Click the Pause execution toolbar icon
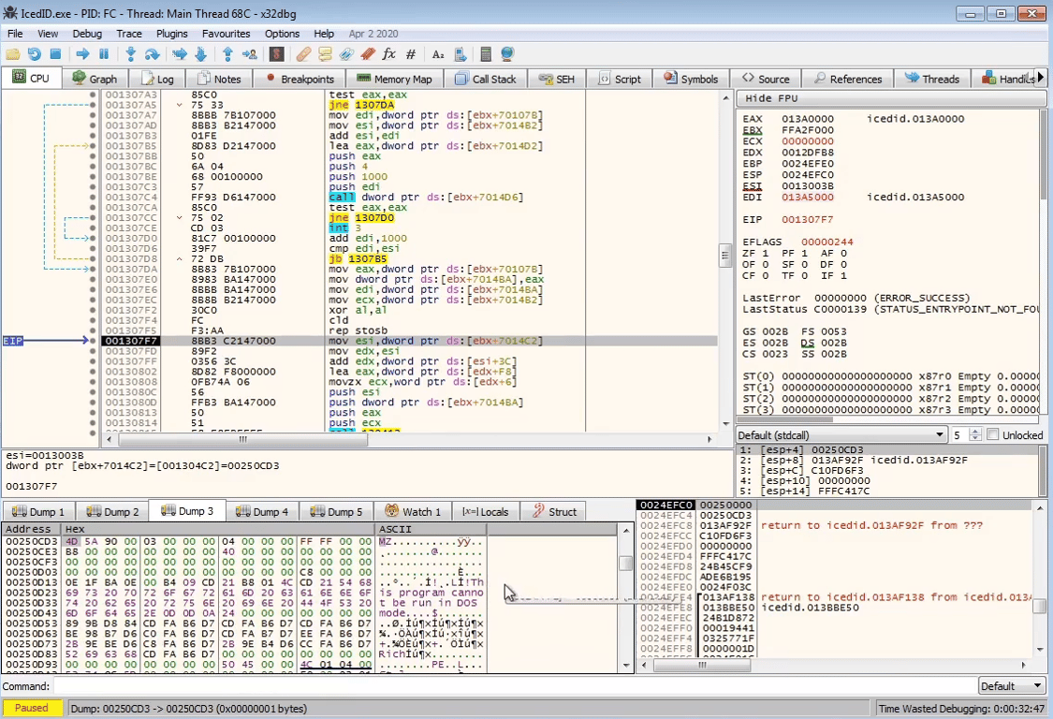The width and height of the screenshot is (1053, 719). [104, 54]
